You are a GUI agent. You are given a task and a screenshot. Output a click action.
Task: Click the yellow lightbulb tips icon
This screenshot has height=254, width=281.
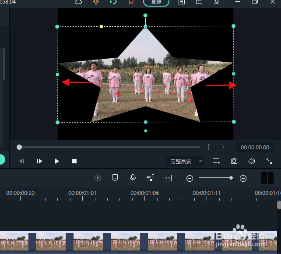tap(96, 2)
